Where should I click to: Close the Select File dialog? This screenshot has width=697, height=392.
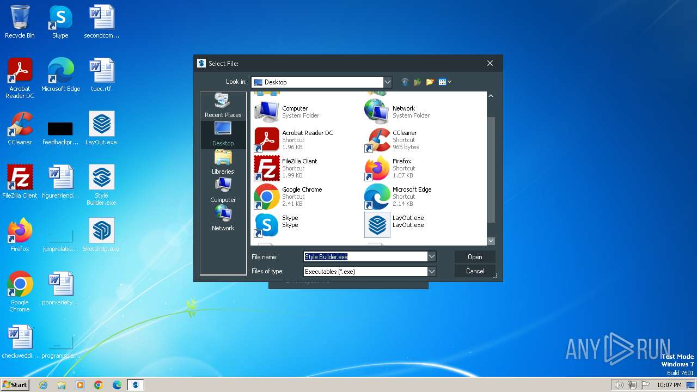point(490,63)
